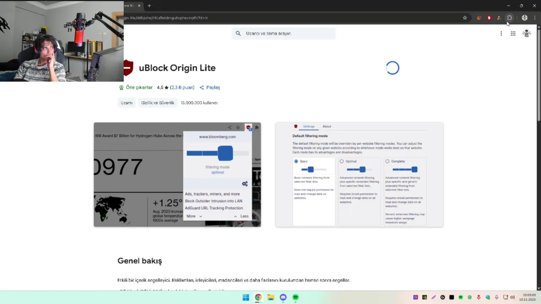
Task: Click the "Genel bakış" heading
Action: coord(139,261)
